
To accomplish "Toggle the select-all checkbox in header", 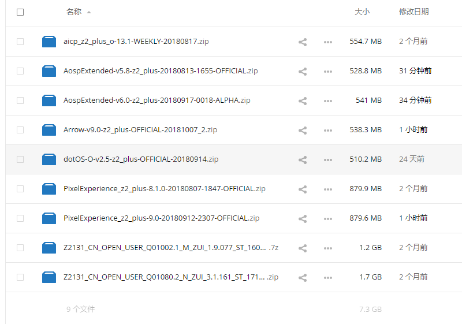I will pyautogui.click(x=20, y=12).
